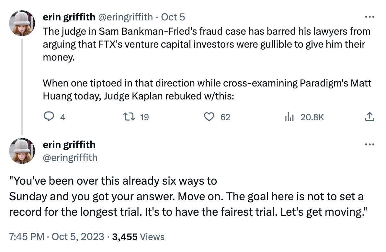Screen dimensions: 386x252
Task: Click the quoted "six ways to Sunday" tweet text
Action: 186,197
